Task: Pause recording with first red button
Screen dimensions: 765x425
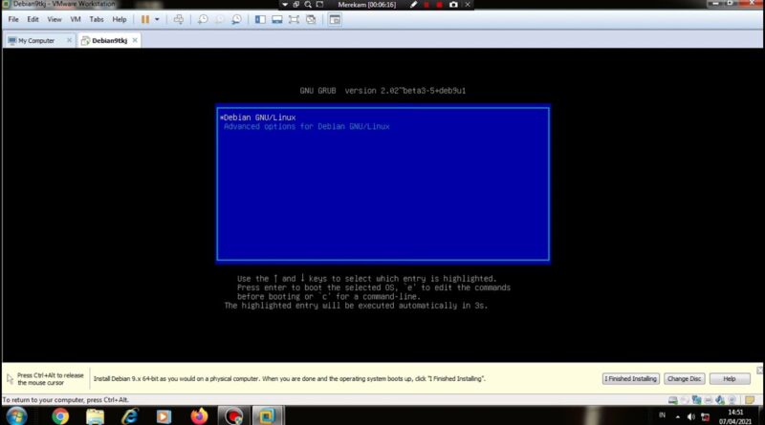Action: (x=426, y=5)
